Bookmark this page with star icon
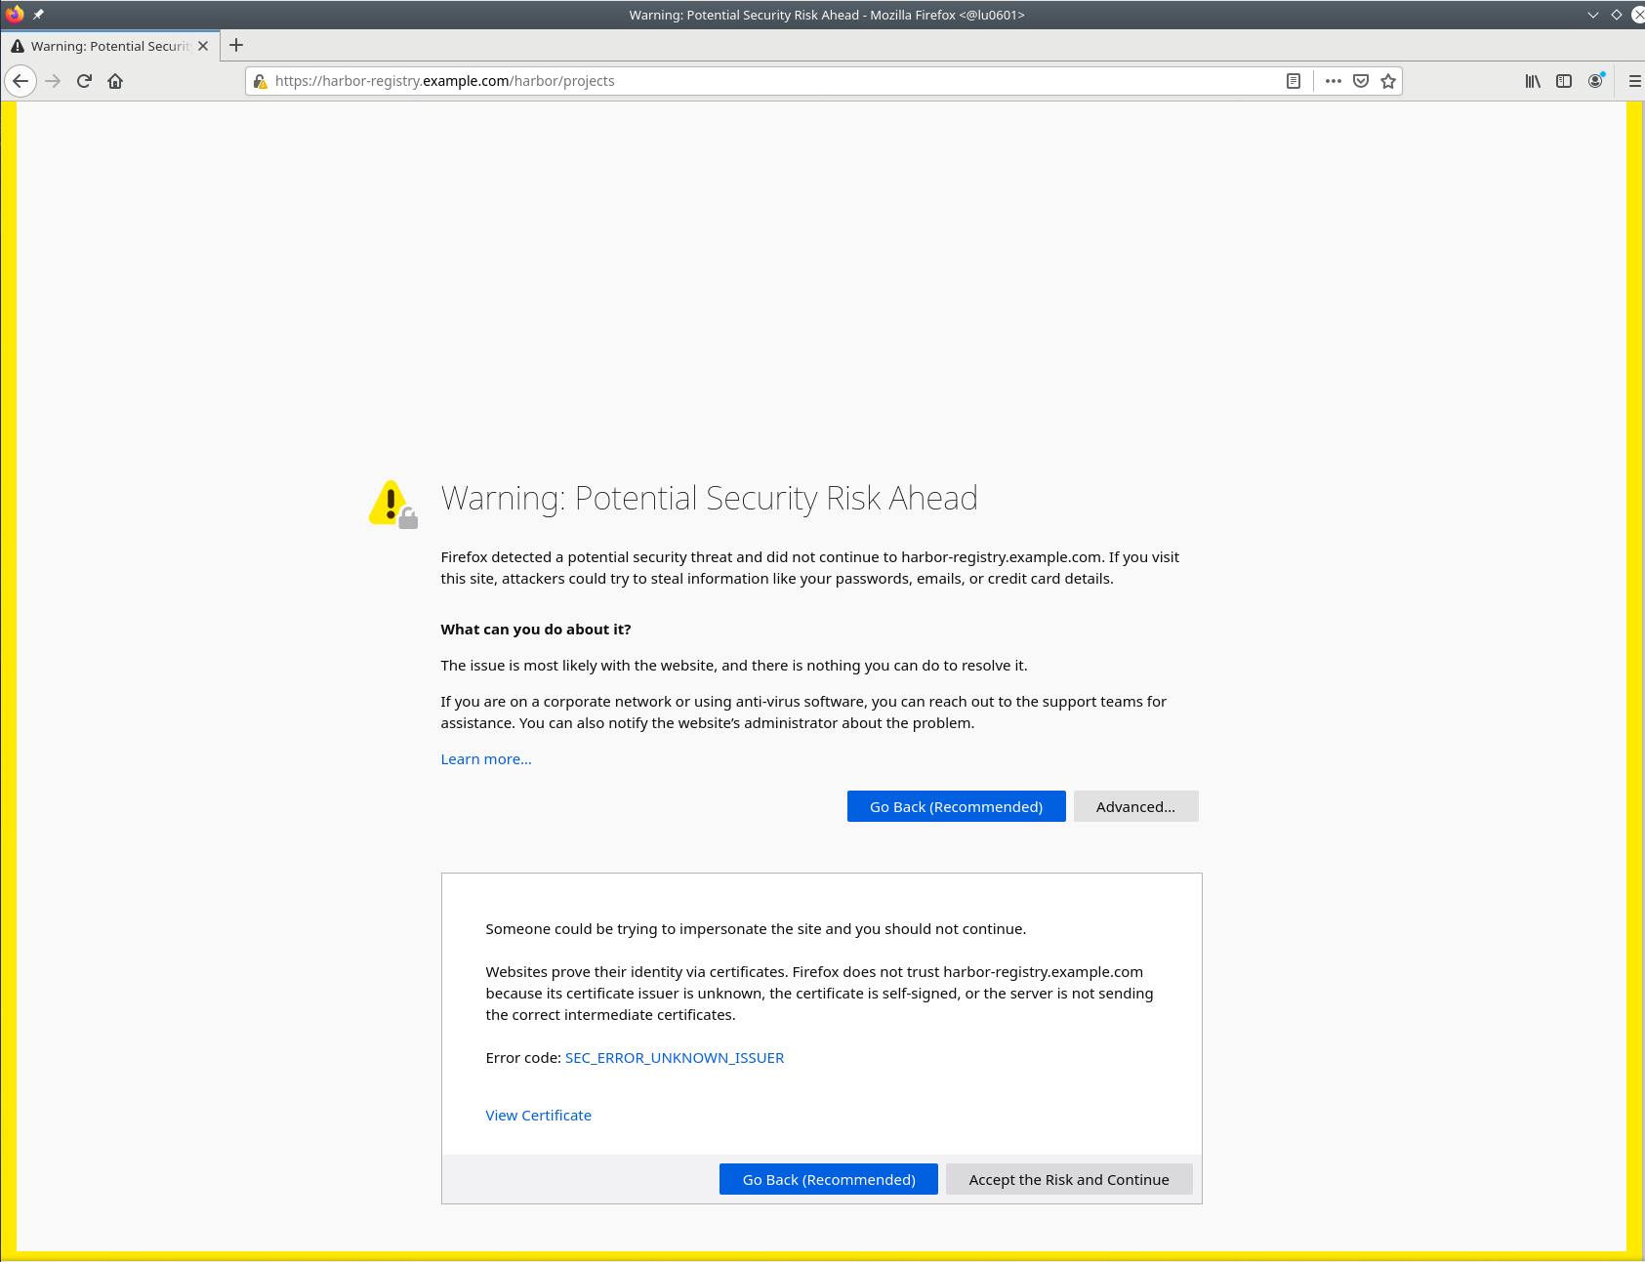This screenshot has width=1645, height=1262. pyautogui.click(x=1387, y=81)
